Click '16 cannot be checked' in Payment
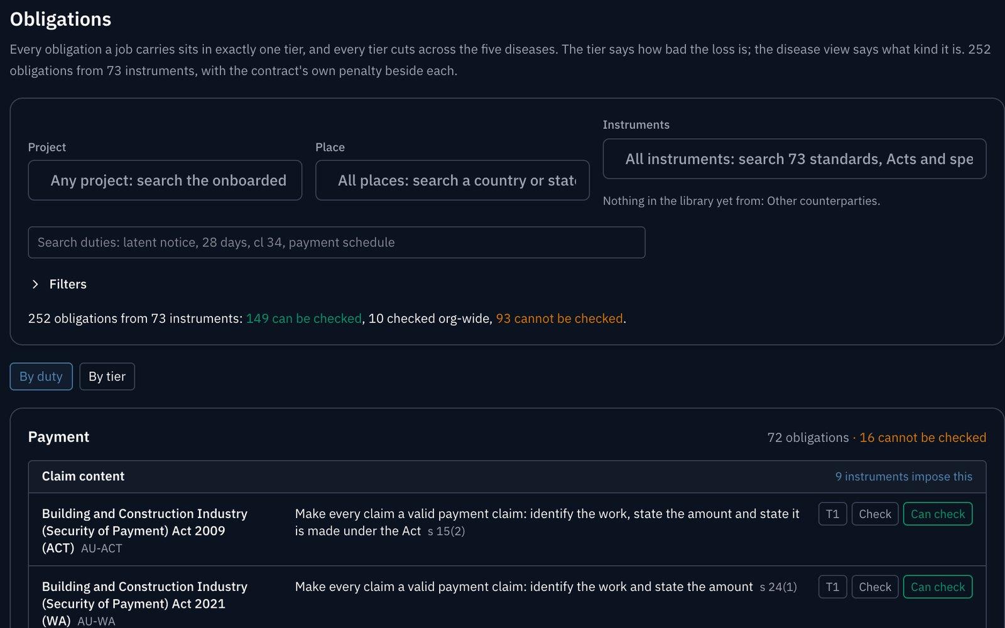The image size is (1005, 628). tap(923, 438)
